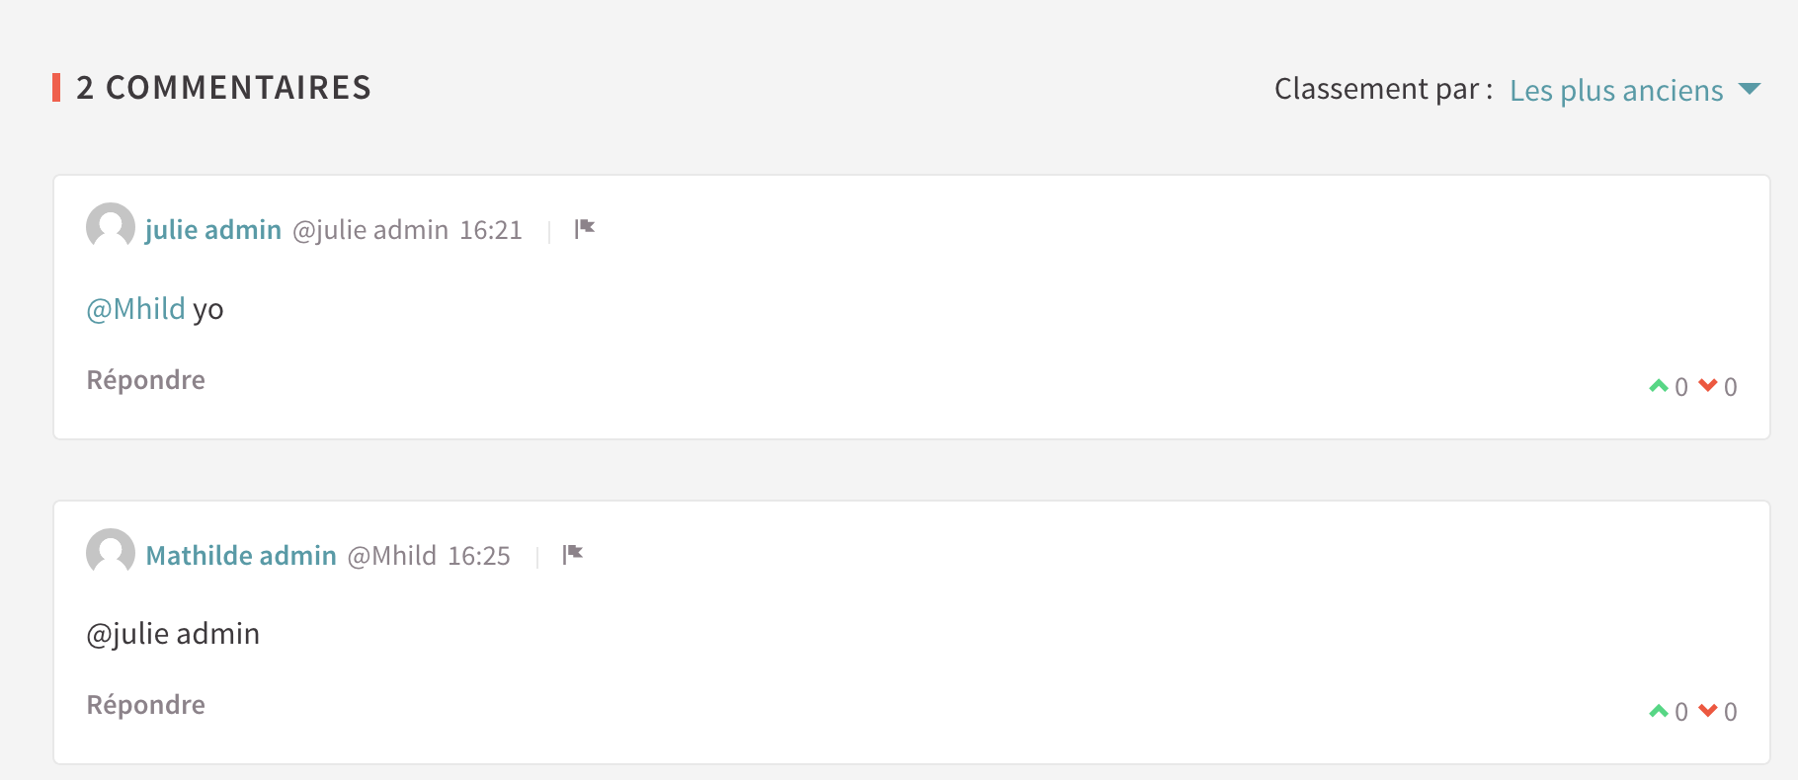The height and width of the screenshot is (780, 1798).
Task: Downvote Mathilde admin's comment
Action: tap(1708, 711)
